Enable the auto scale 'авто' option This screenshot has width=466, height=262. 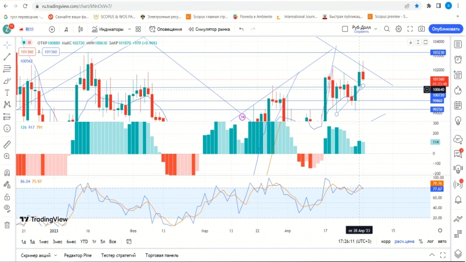pyautogui.click(x=442, y=241)
